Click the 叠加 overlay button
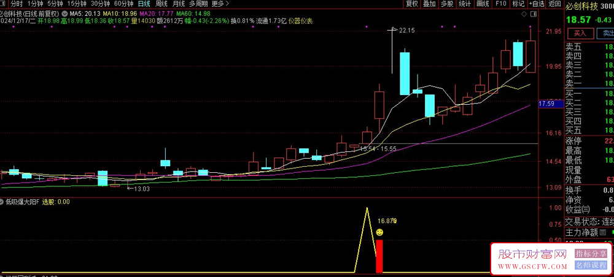Image resolution: width=614 pixels, height=277 pixels. [430, 4]
